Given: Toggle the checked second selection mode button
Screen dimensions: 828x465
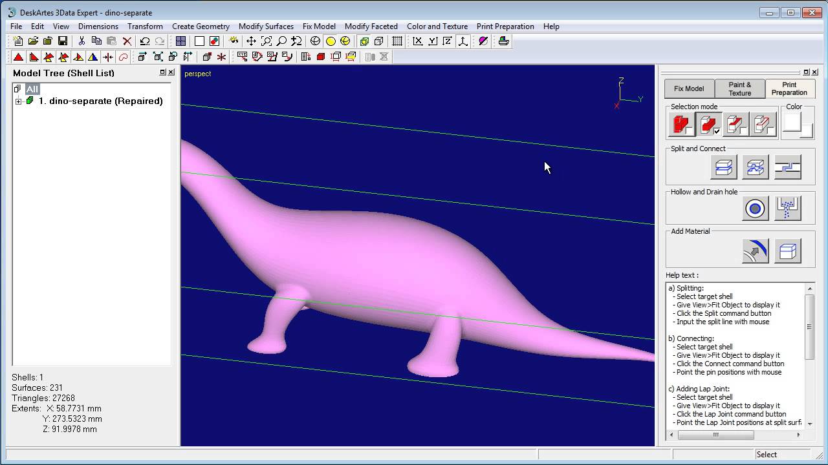Looking at the screenshot, I should click(709, 124).
